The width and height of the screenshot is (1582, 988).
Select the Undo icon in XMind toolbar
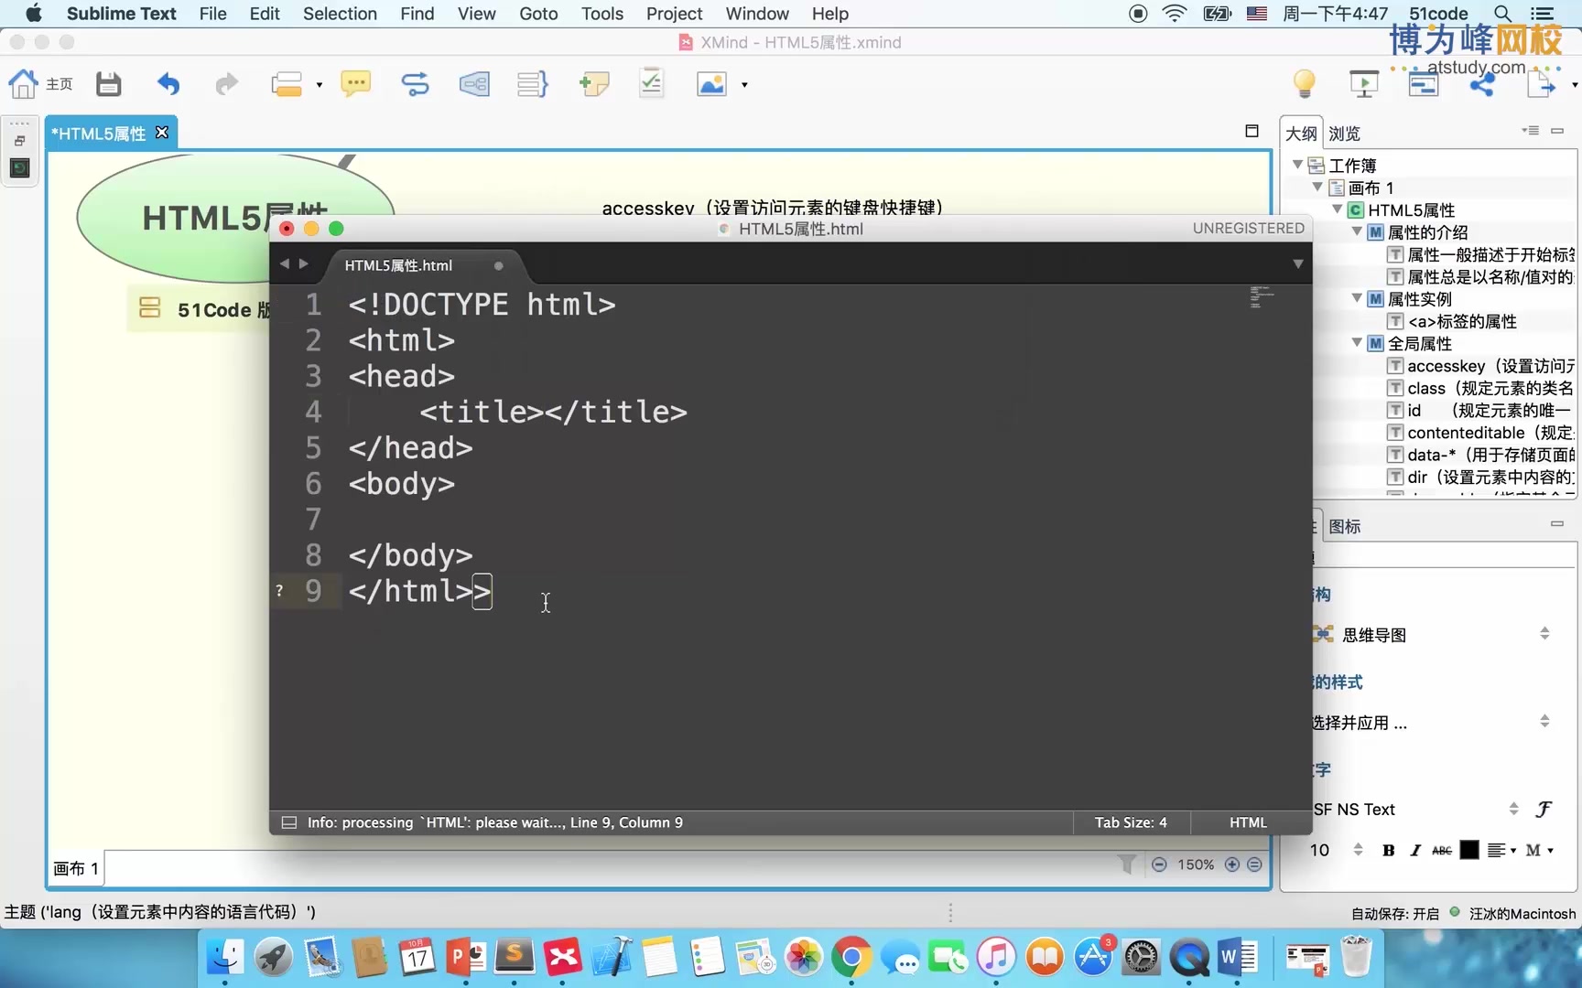click(168, 83)
